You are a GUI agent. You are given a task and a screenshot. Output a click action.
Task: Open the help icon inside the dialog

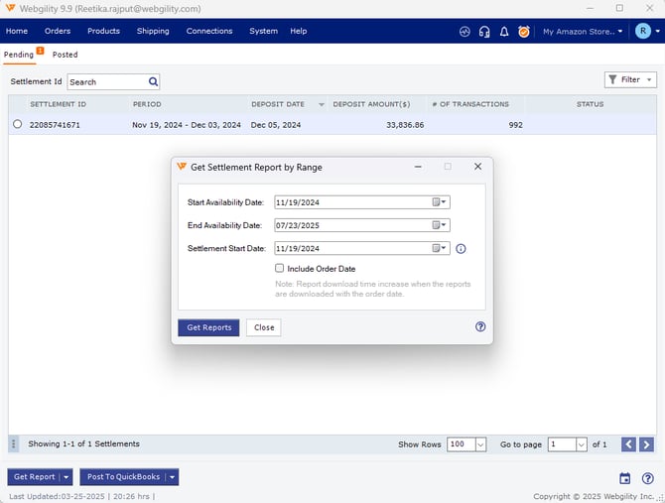tap(480, 326)
